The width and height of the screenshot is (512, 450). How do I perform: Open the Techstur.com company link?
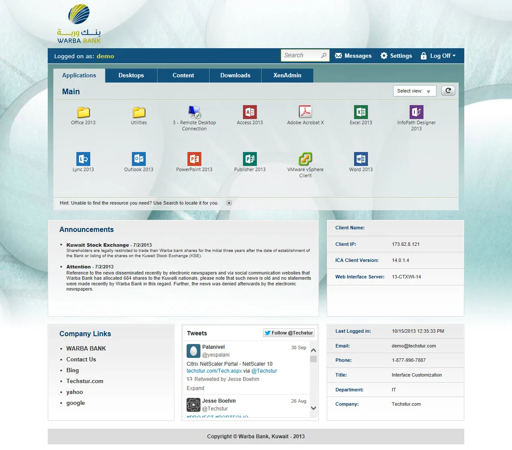coord(85,381)
